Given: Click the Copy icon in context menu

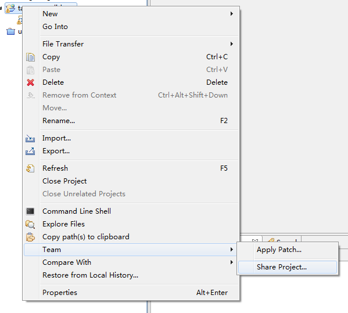Looking at the screenshot, I should tap(30, 57).
